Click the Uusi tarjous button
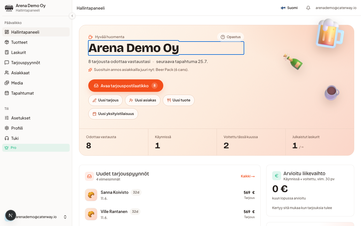The height and width of the screenshot is (226, 361). [105, 100]
